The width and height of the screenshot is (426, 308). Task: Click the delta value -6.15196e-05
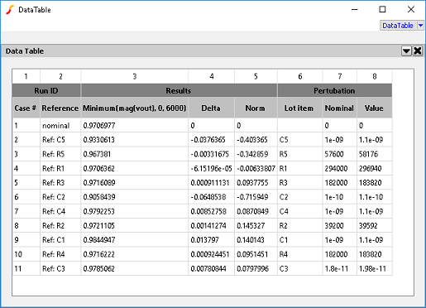211,168
